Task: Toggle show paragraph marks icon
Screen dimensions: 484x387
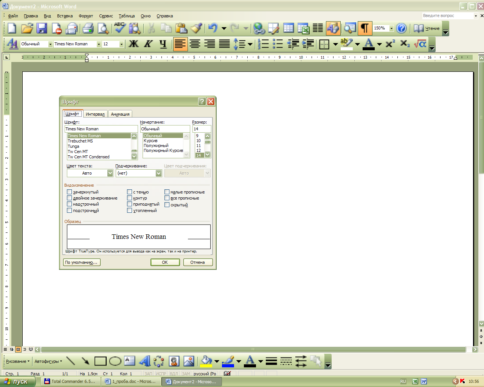Action: 365,28
